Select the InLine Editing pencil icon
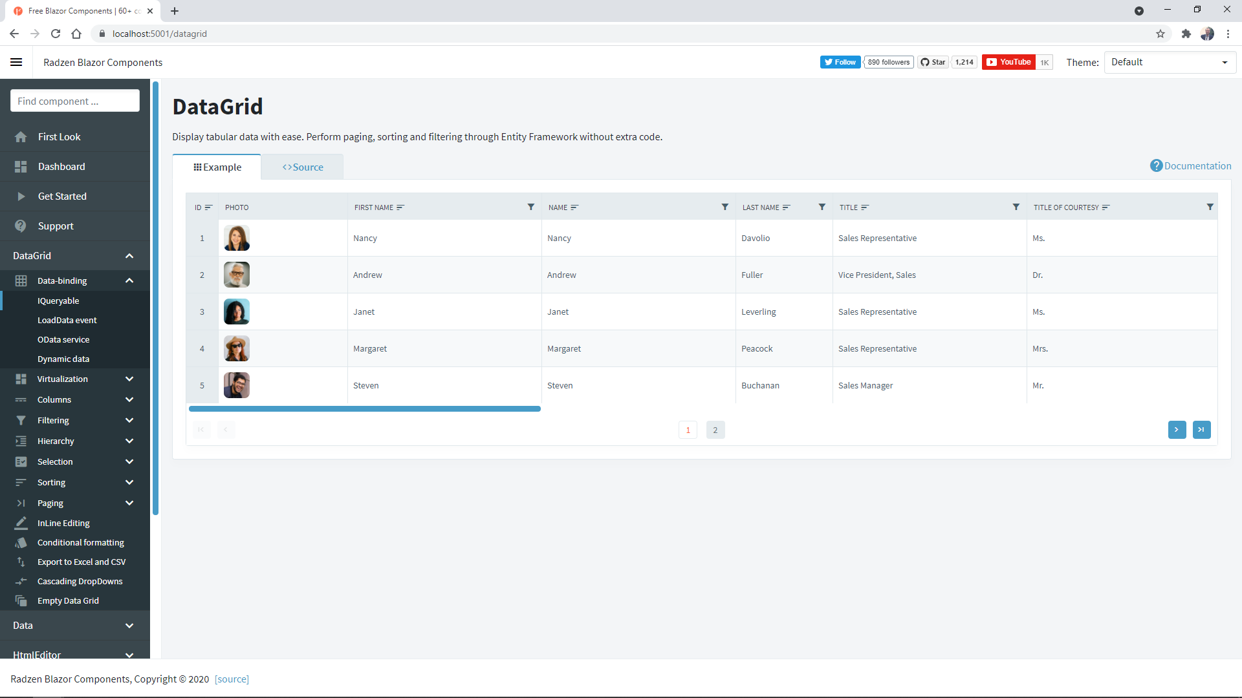Viewport: 1242px width, 698px height. click(21, 523)
